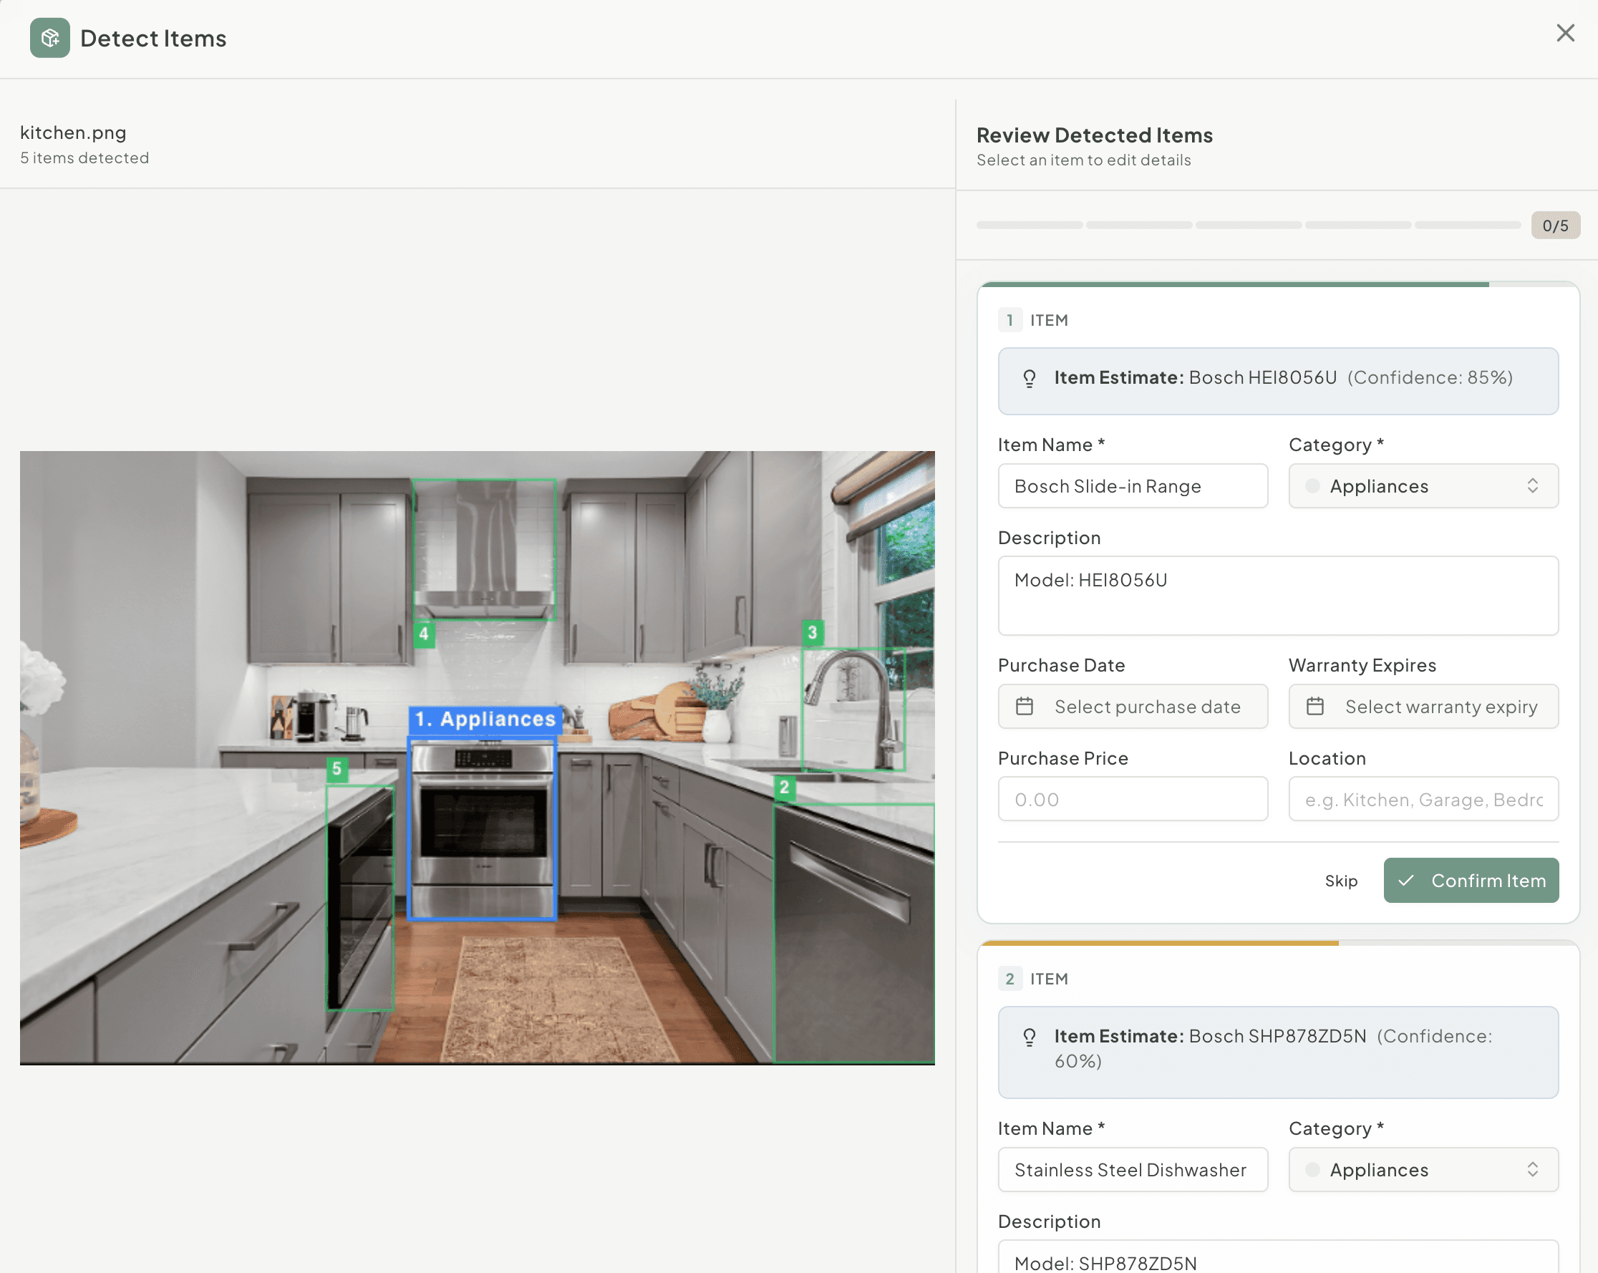The width and height of the screenshot is (1598, 1273).
Task: Click the 1. Appliances label on image
Action: tap(485, 719)
